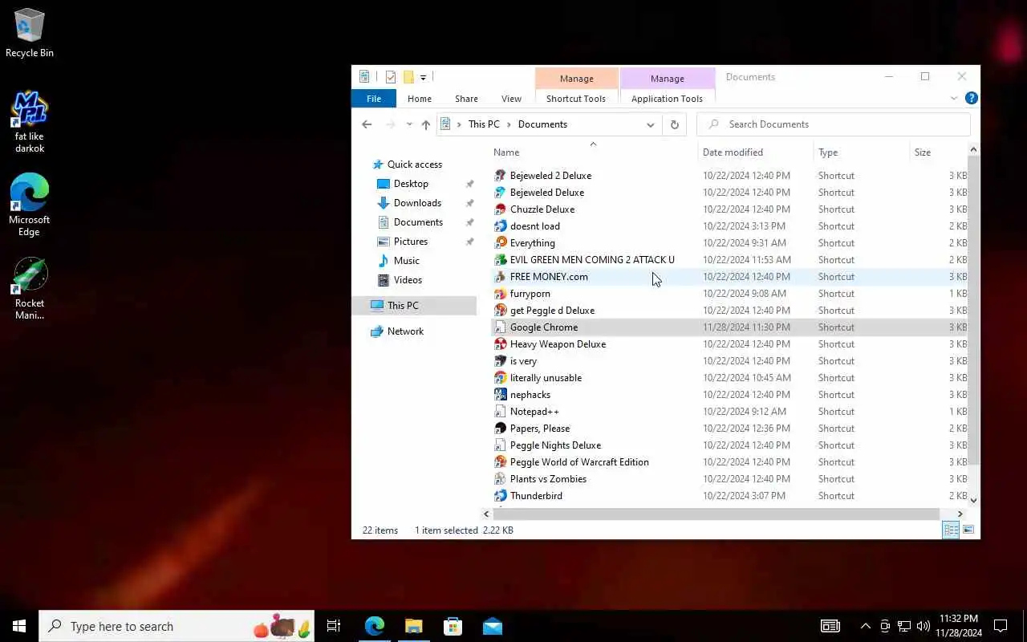
Task: Click the Bejeweled 2 Deluxe shortcut icon
Action: 501,176
